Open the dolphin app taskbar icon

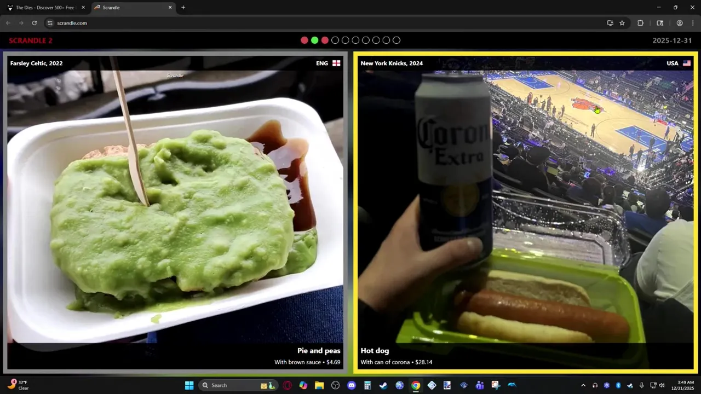[x=512, y=385]
